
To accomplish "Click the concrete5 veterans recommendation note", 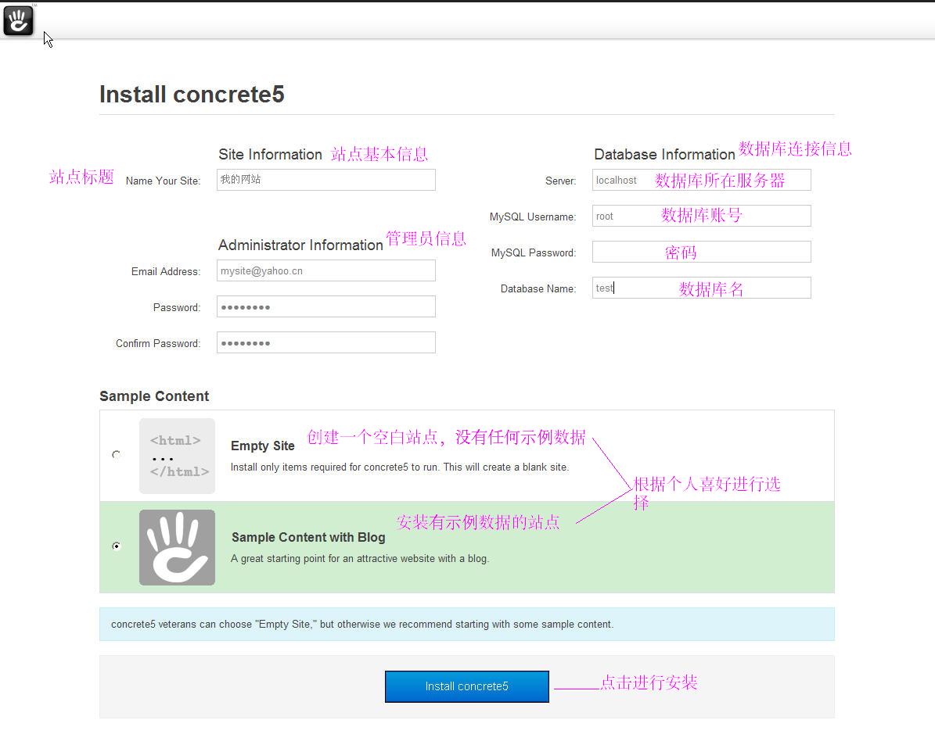I will click(467, 625).
